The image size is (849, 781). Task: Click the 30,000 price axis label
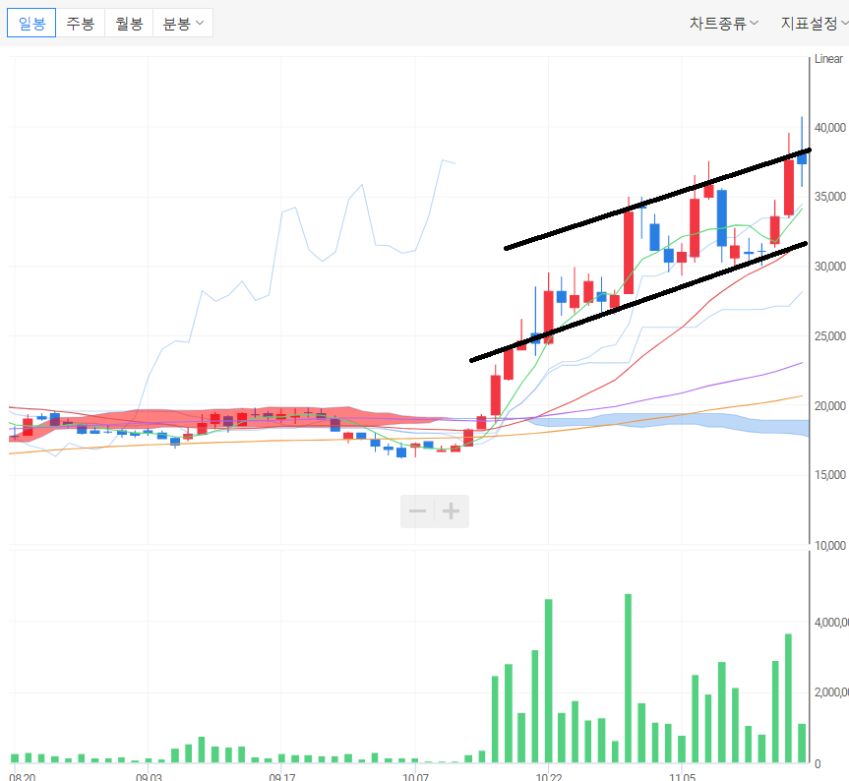pos(829,267)
